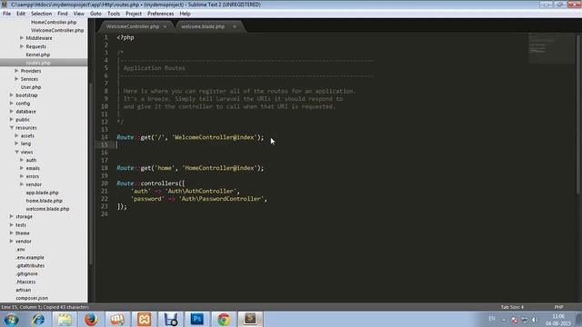Expand the config folder
This screenshot has height=327, width=582.
12,103
